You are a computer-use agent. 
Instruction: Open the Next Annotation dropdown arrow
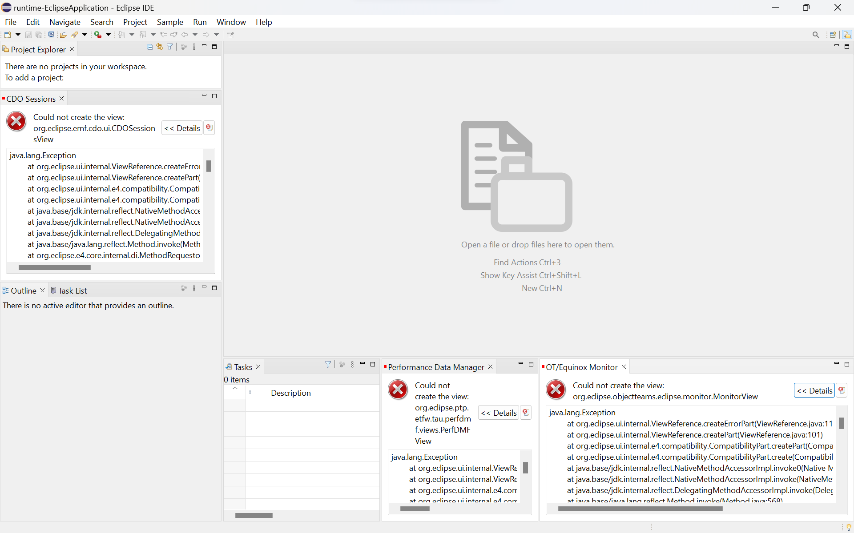(132, 35)
